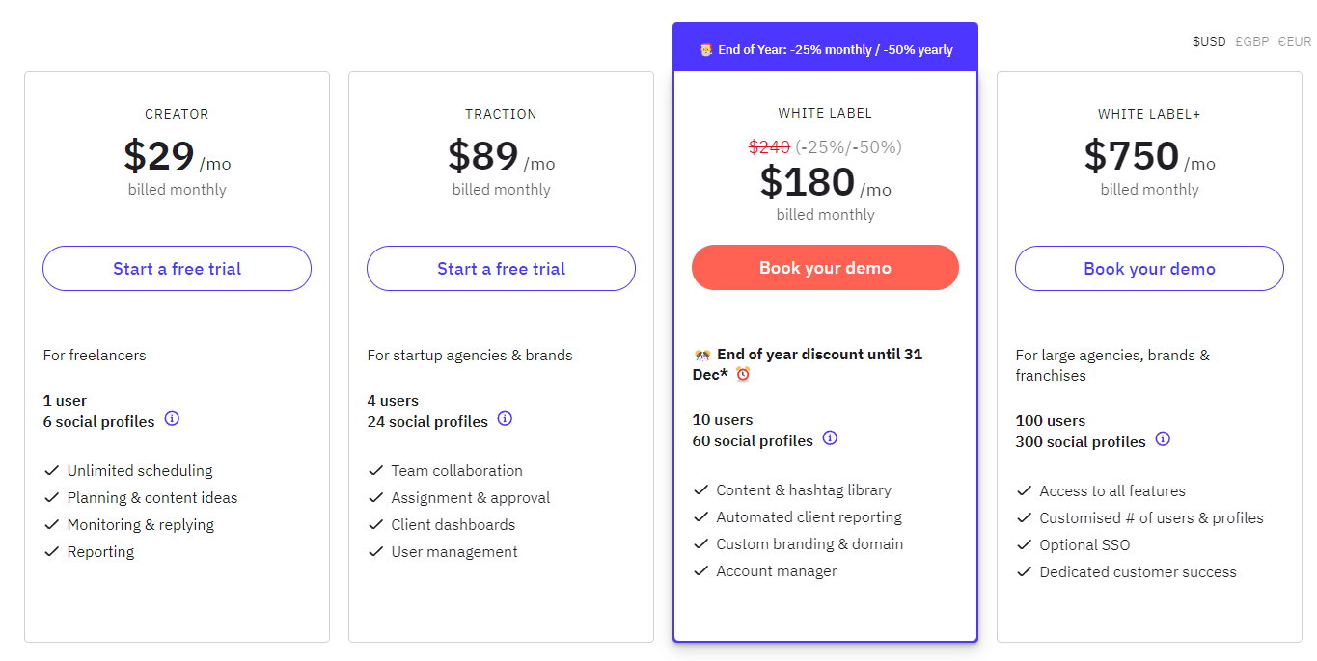Click the checkmark next to Optional SSO

click(x=1025, y=544)
